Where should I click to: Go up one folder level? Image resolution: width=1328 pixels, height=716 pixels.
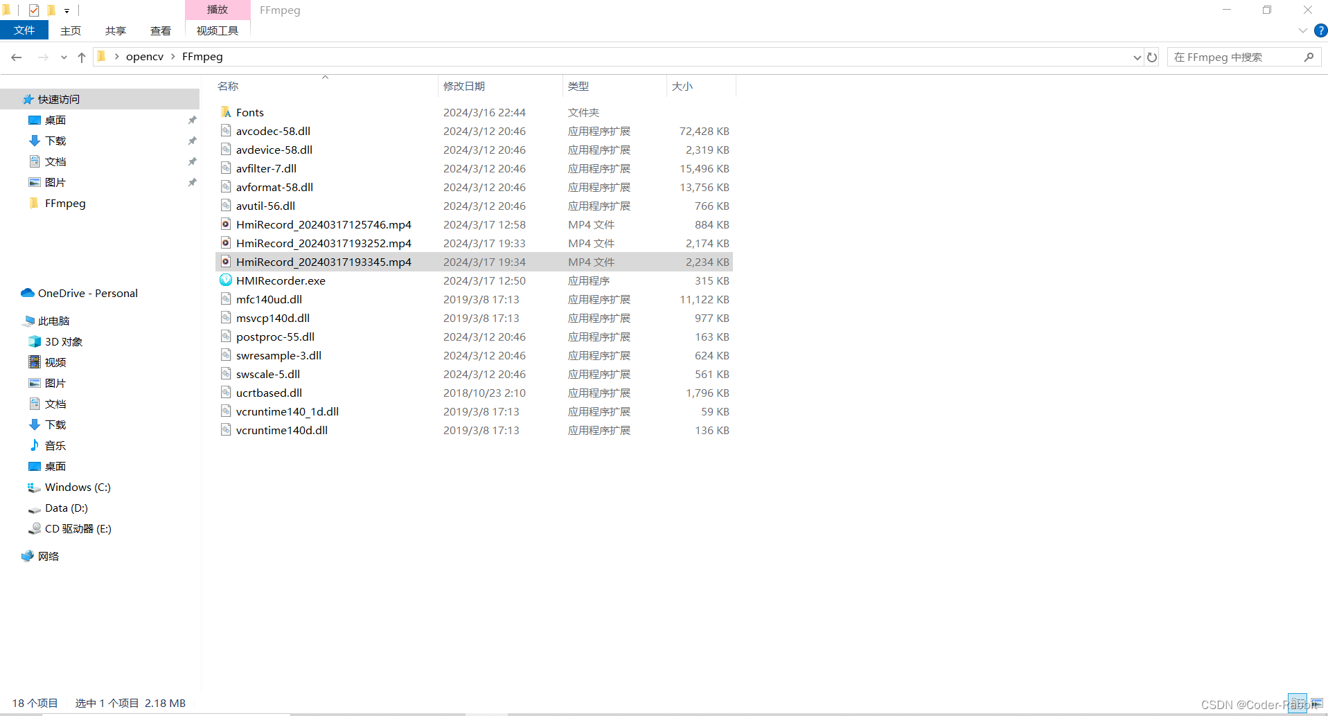(x=82, y=57)
